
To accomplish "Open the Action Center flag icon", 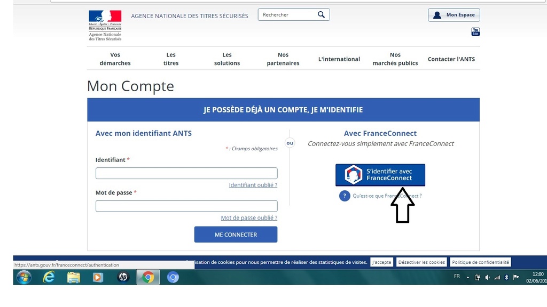I will [516, 277].
